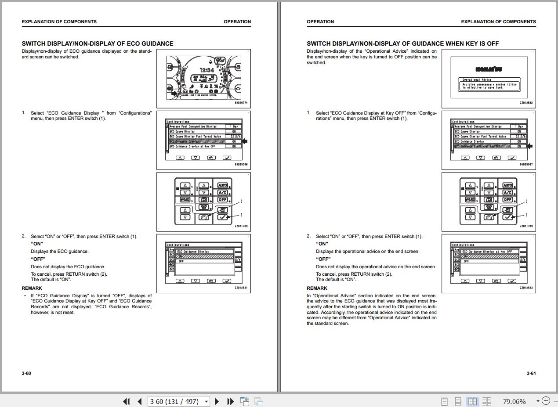Screen dimensions: 558x407
Task: Click the left page switch panel figure ZZD11769
Action: click(203, 202)
